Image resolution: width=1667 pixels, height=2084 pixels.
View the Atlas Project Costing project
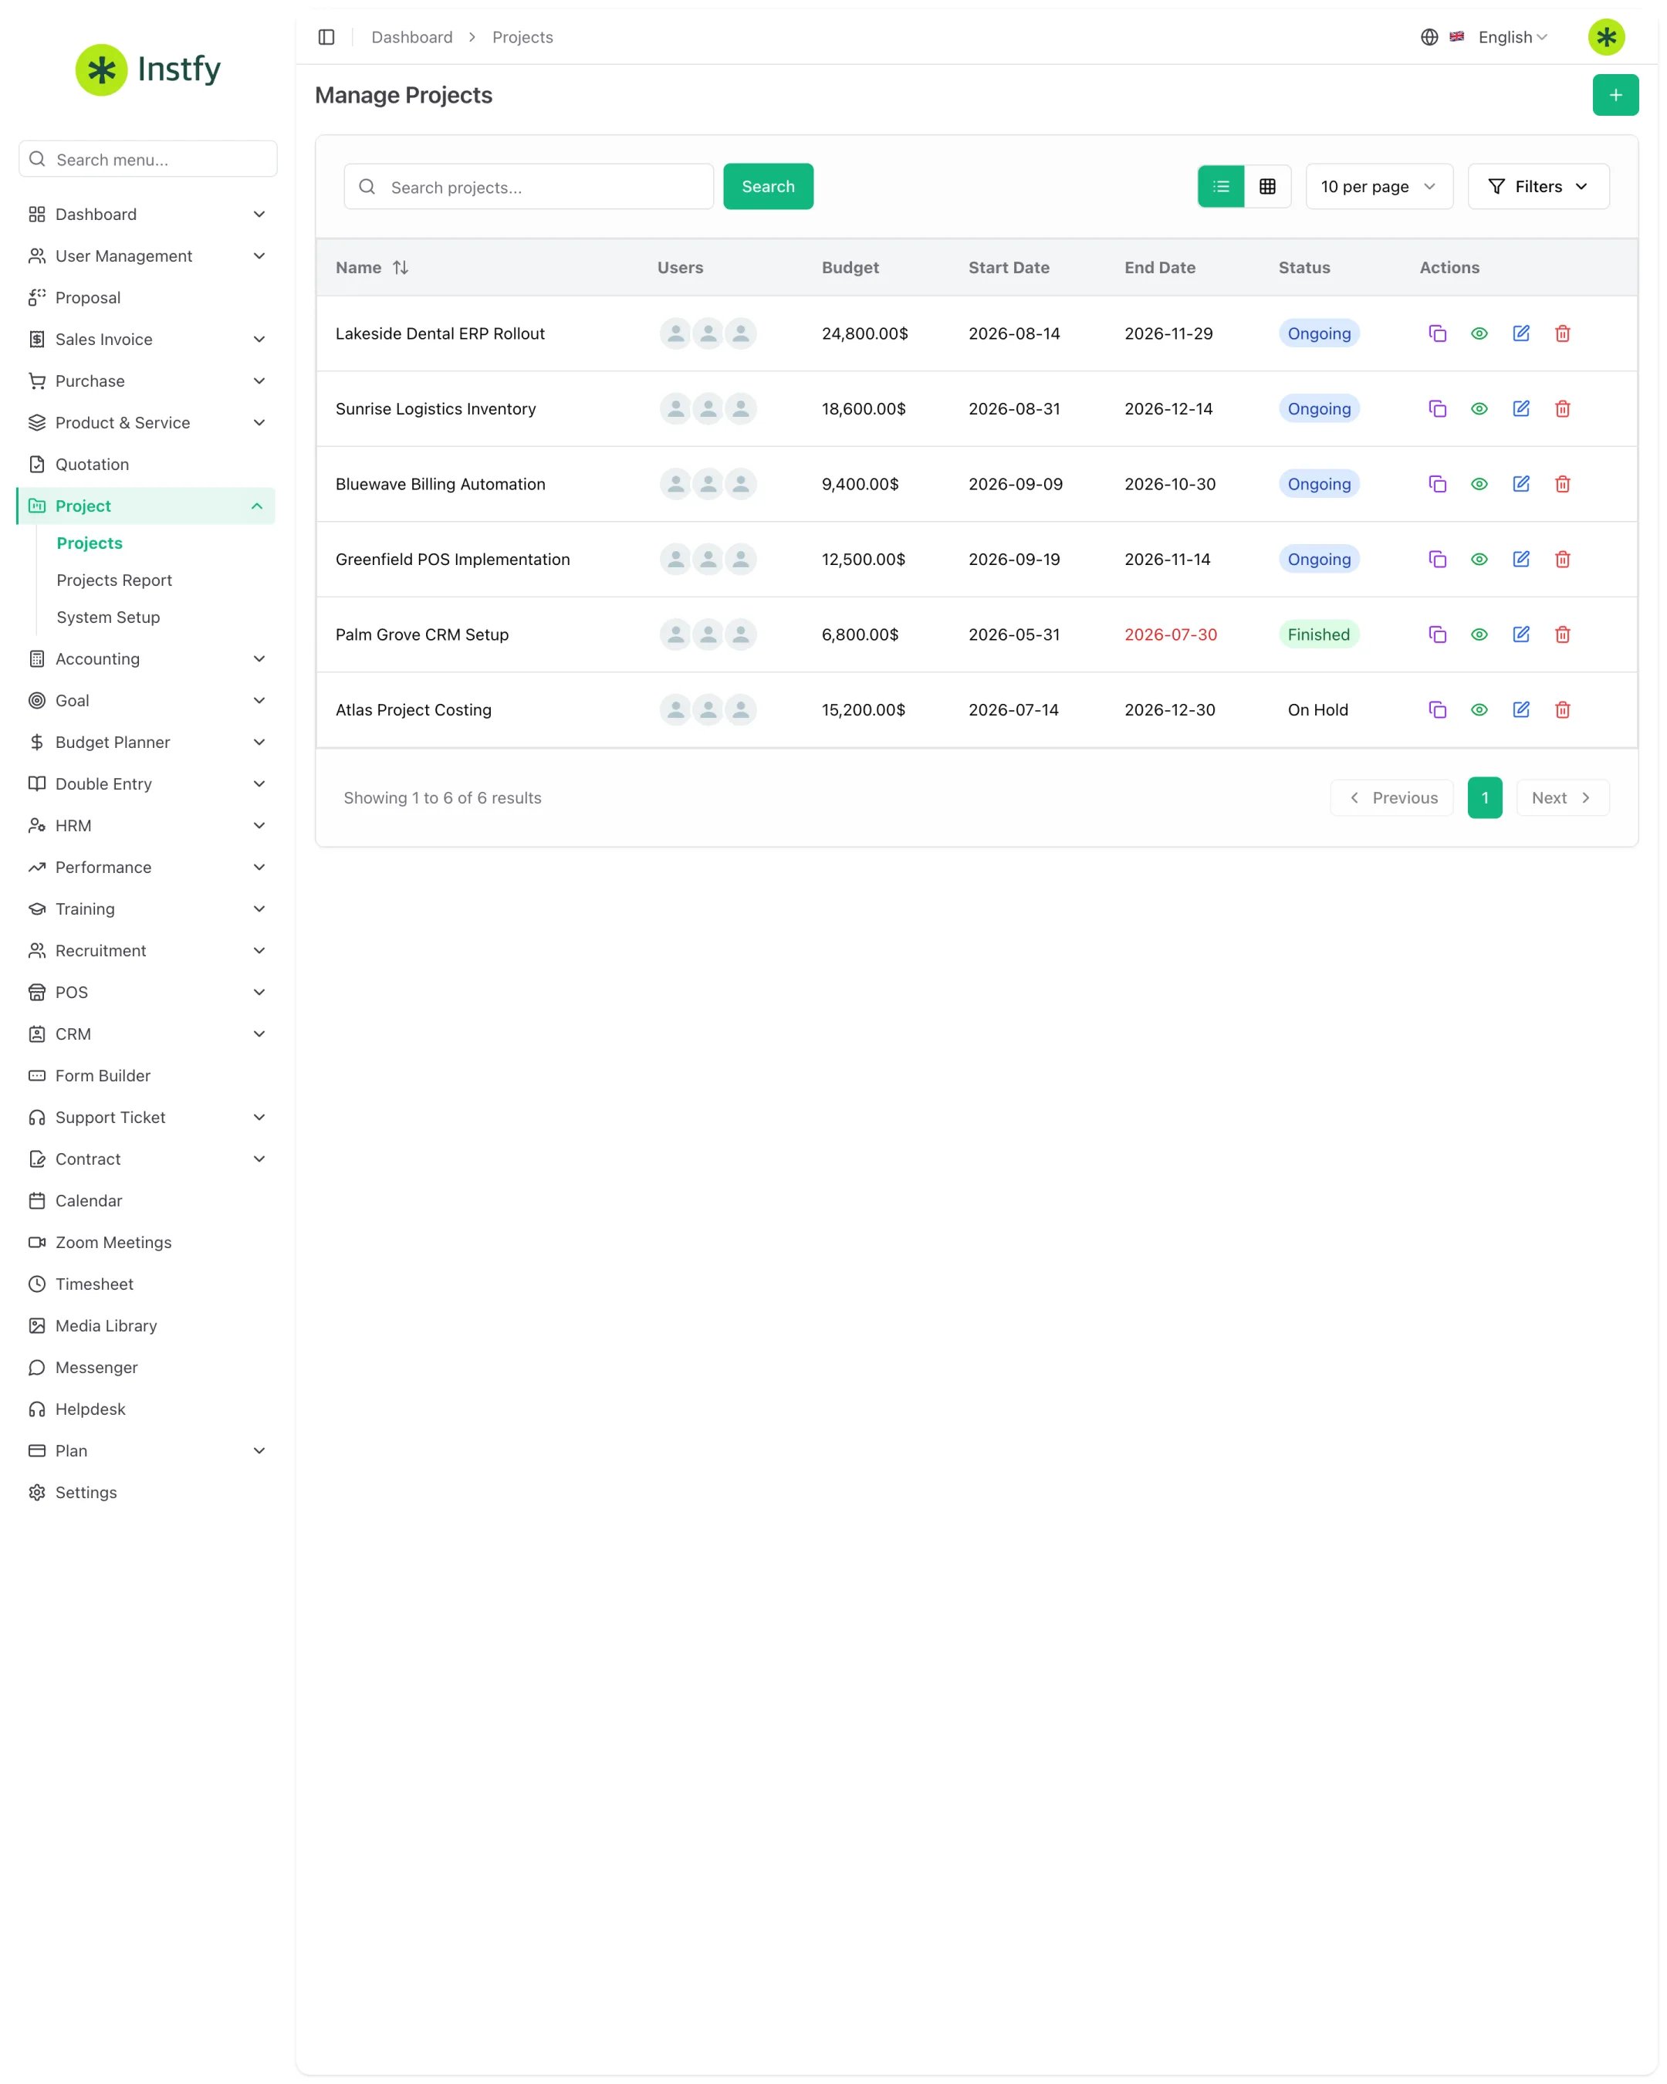(1479, 710)
